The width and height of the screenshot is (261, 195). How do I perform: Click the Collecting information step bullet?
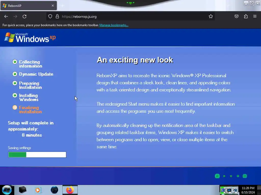15,62
